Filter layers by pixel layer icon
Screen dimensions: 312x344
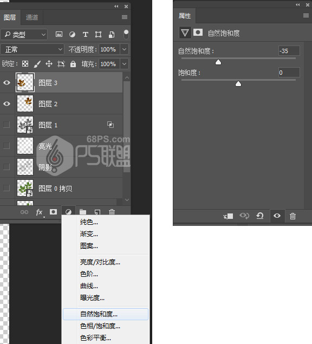(59, 34)
